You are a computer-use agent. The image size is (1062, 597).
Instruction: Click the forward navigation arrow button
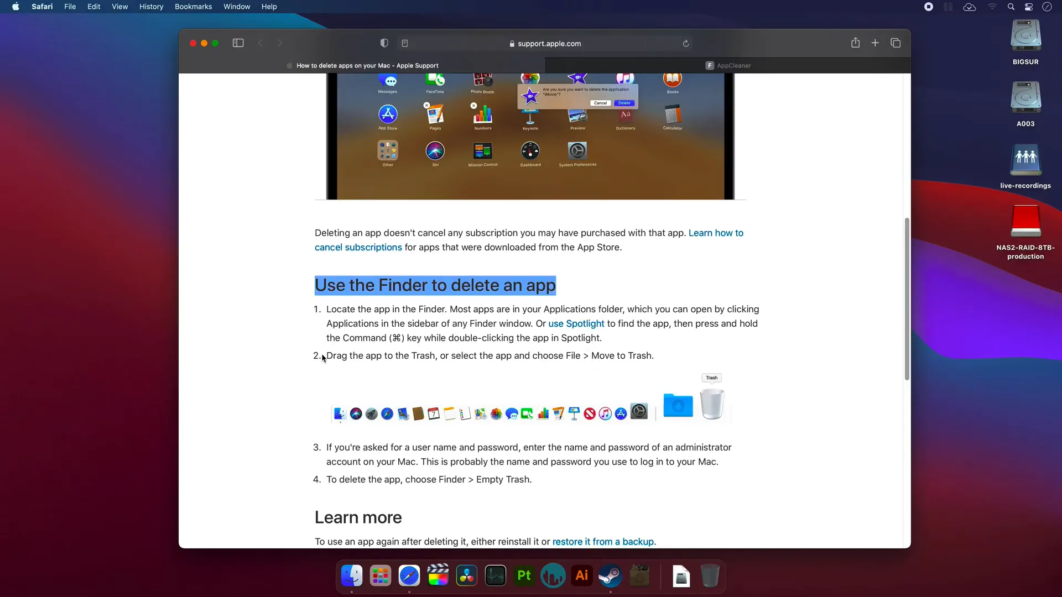pyautogui.click(x=280, y=42)
